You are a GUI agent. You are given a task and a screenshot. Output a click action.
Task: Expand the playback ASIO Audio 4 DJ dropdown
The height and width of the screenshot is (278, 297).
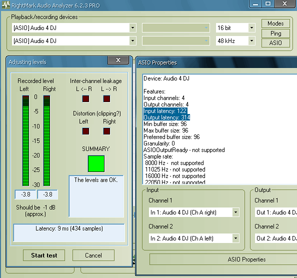(x=133, y=28)
